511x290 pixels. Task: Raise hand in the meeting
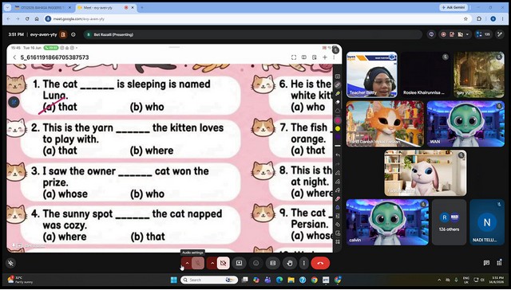pos(289,263)
